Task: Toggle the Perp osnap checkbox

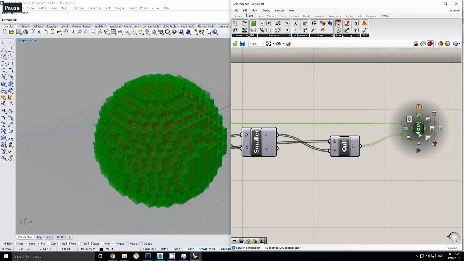Action: [69, 244]
